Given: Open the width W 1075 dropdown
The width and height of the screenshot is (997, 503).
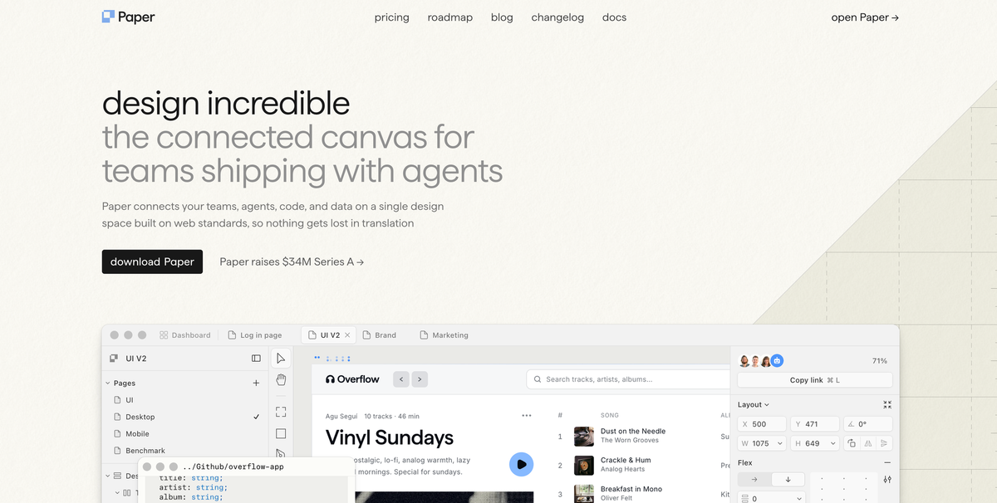Looking at the screenshot, I should point(780,443).
